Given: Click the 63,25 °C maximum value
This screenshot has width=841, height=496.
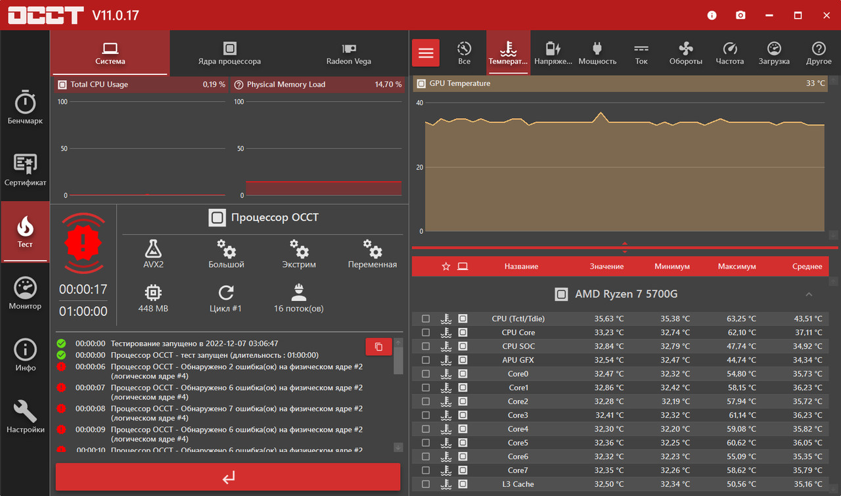Looking at the screenshot, I should (x=741, y=319).
